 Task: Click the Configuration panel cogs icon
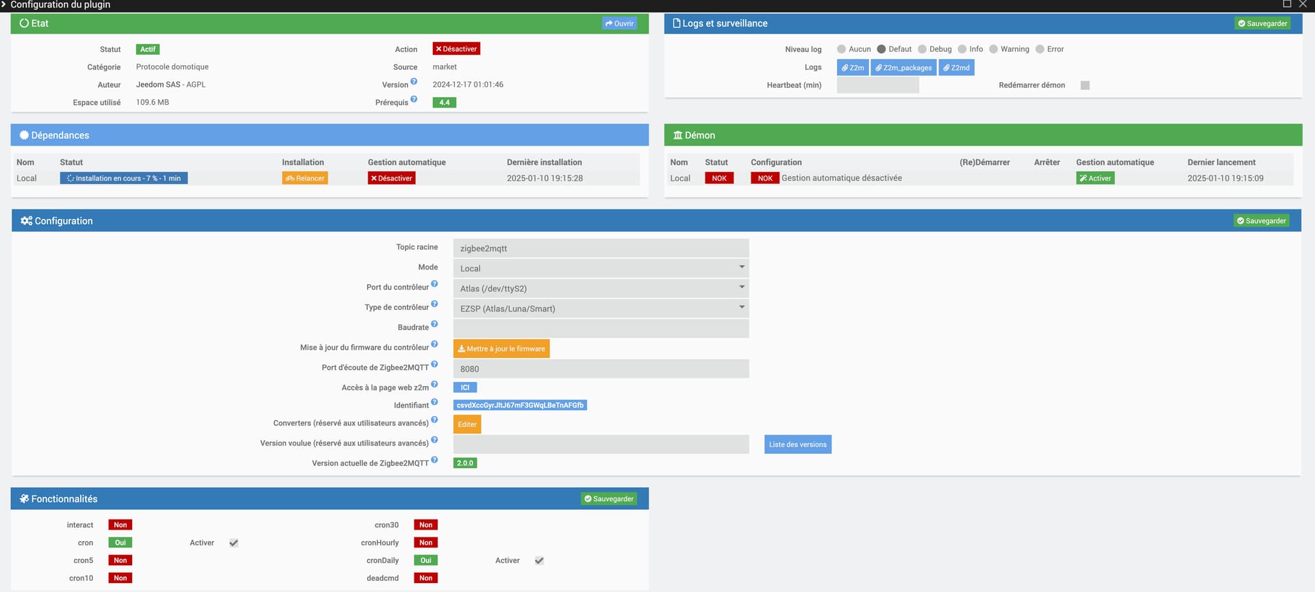click(x=27, y=221)
